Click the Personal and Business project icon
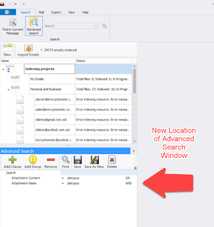 pos(15,89)
